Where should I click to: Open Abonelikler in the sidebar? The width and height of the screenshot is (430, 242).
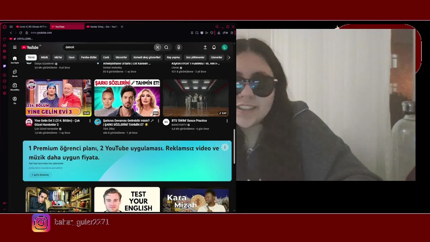[15, 87]
